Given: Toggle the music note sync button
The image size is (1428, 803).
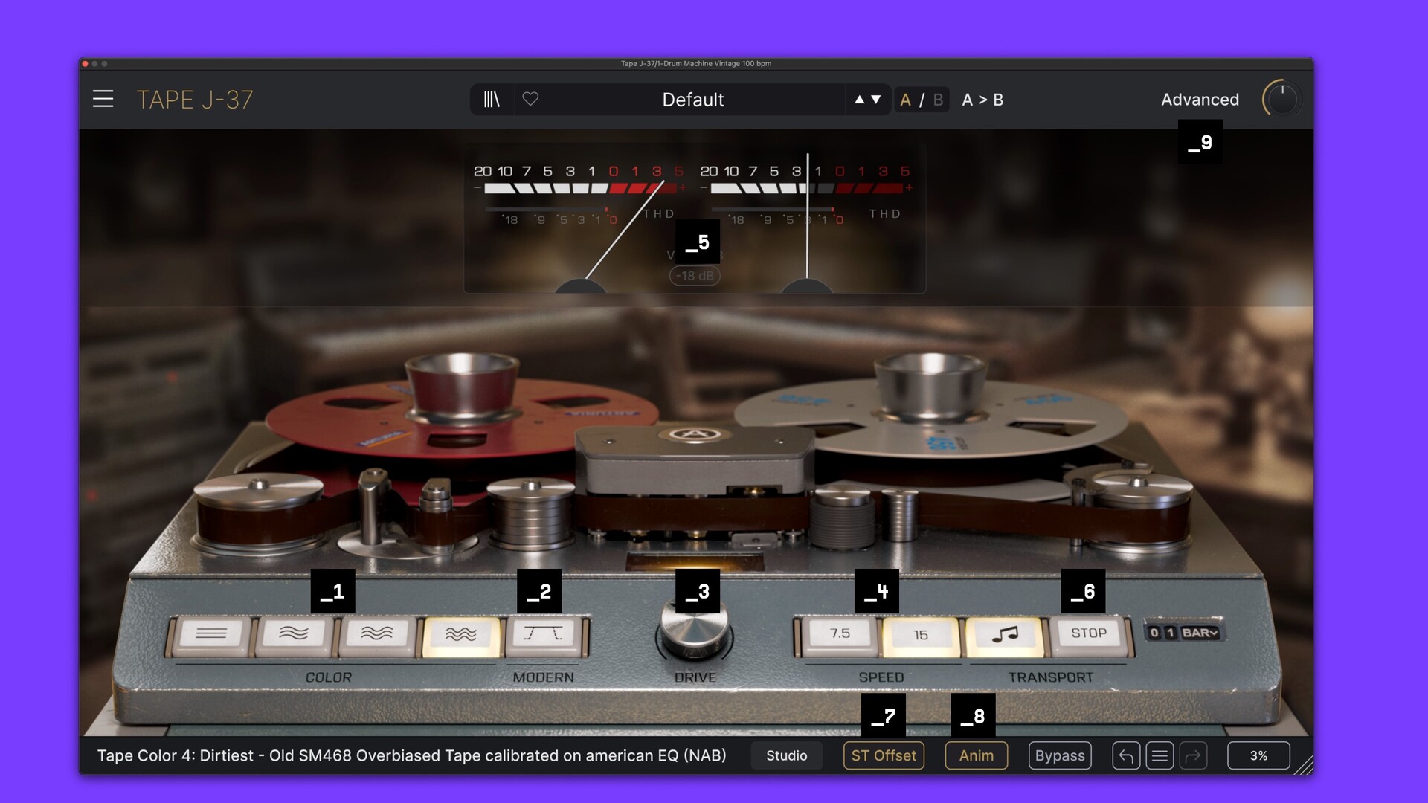Looking at the screenshot, I should click(x=1005, y=636).
